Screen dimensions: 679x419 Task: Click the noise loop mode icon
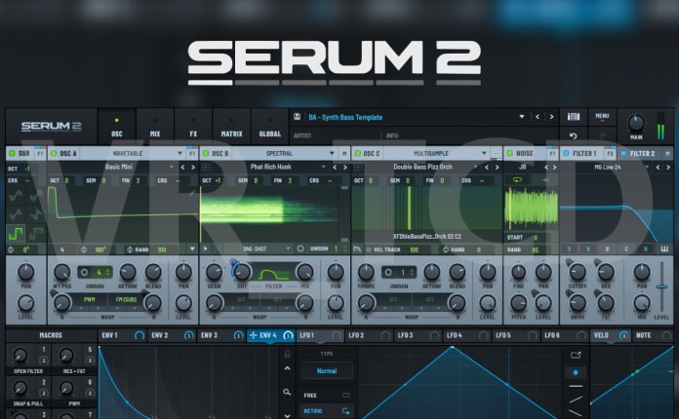tap(517, 179)
